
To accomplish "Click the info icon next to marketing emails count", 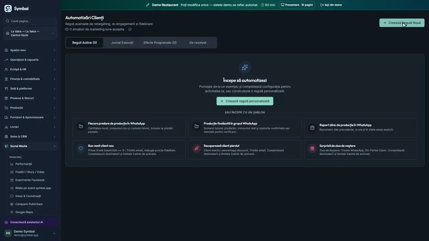I will (x=130, y=29).
